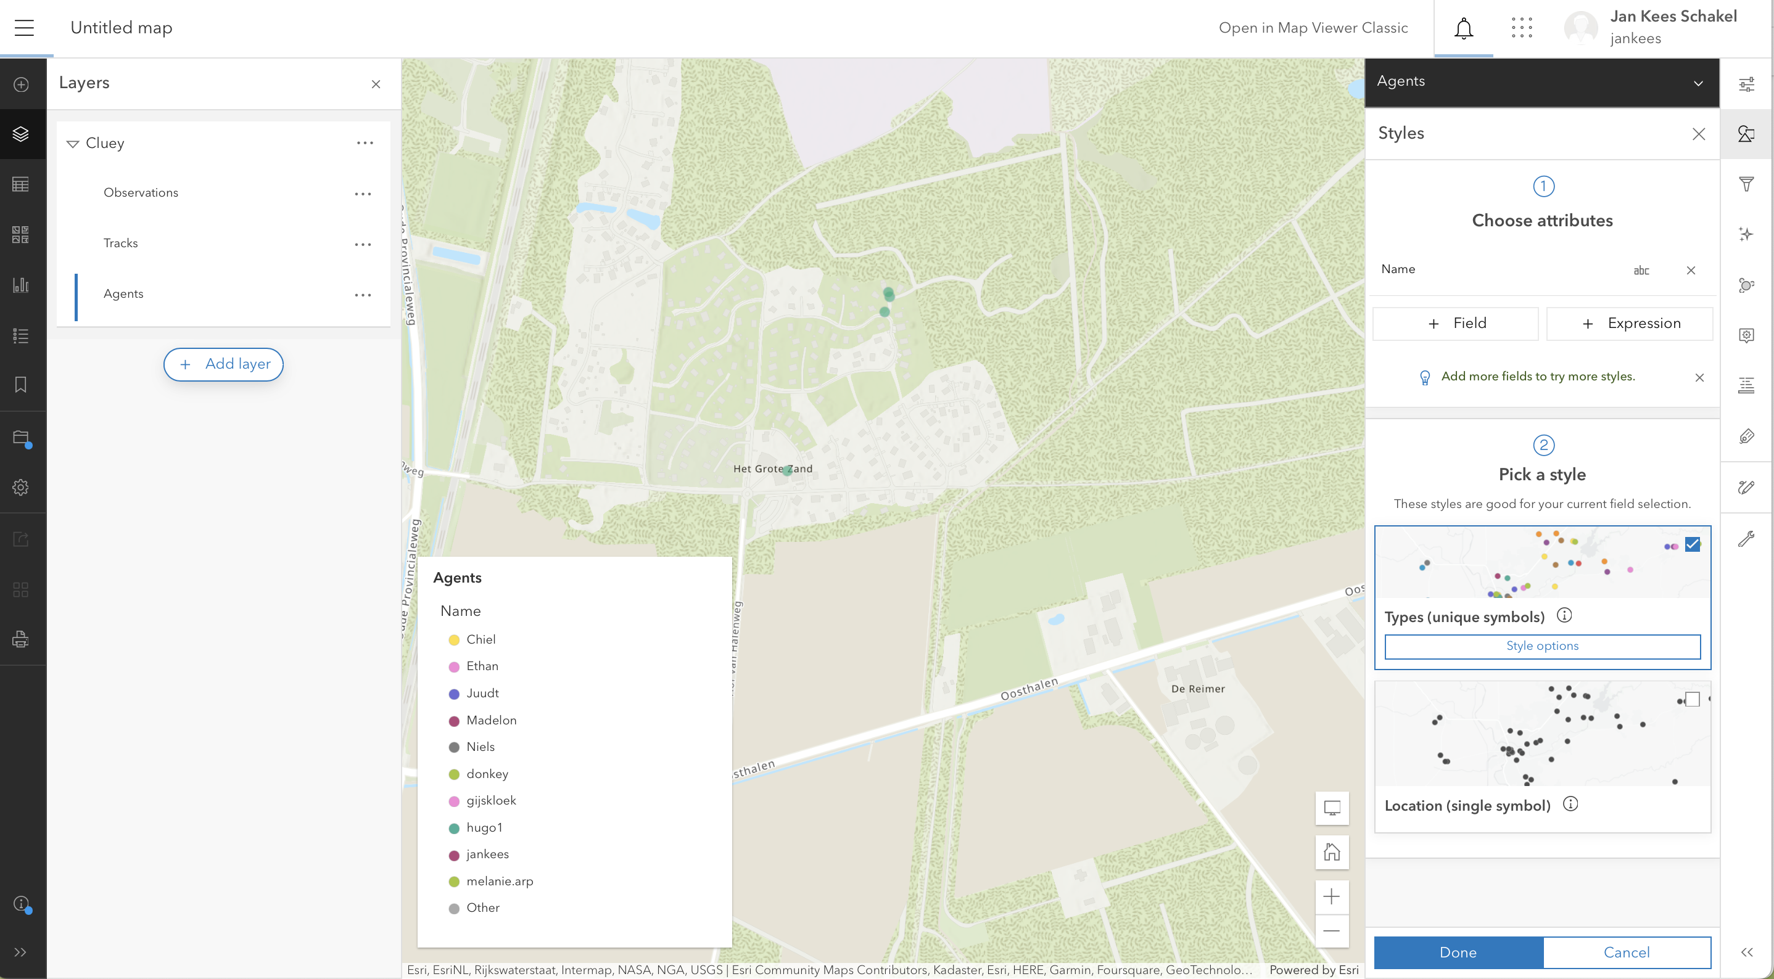Click the Print icon in left toolbar
The height and width of the screenshot is (979, 1774).
[x=20, y=639]
